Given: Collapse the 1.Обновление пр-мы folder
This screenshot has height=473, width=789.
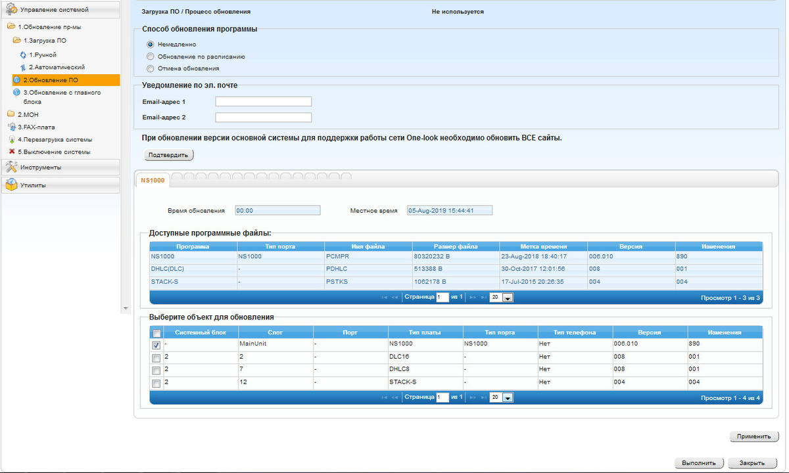Looking at the screenshot, I should pyautogui.click(x=11, y=27).
